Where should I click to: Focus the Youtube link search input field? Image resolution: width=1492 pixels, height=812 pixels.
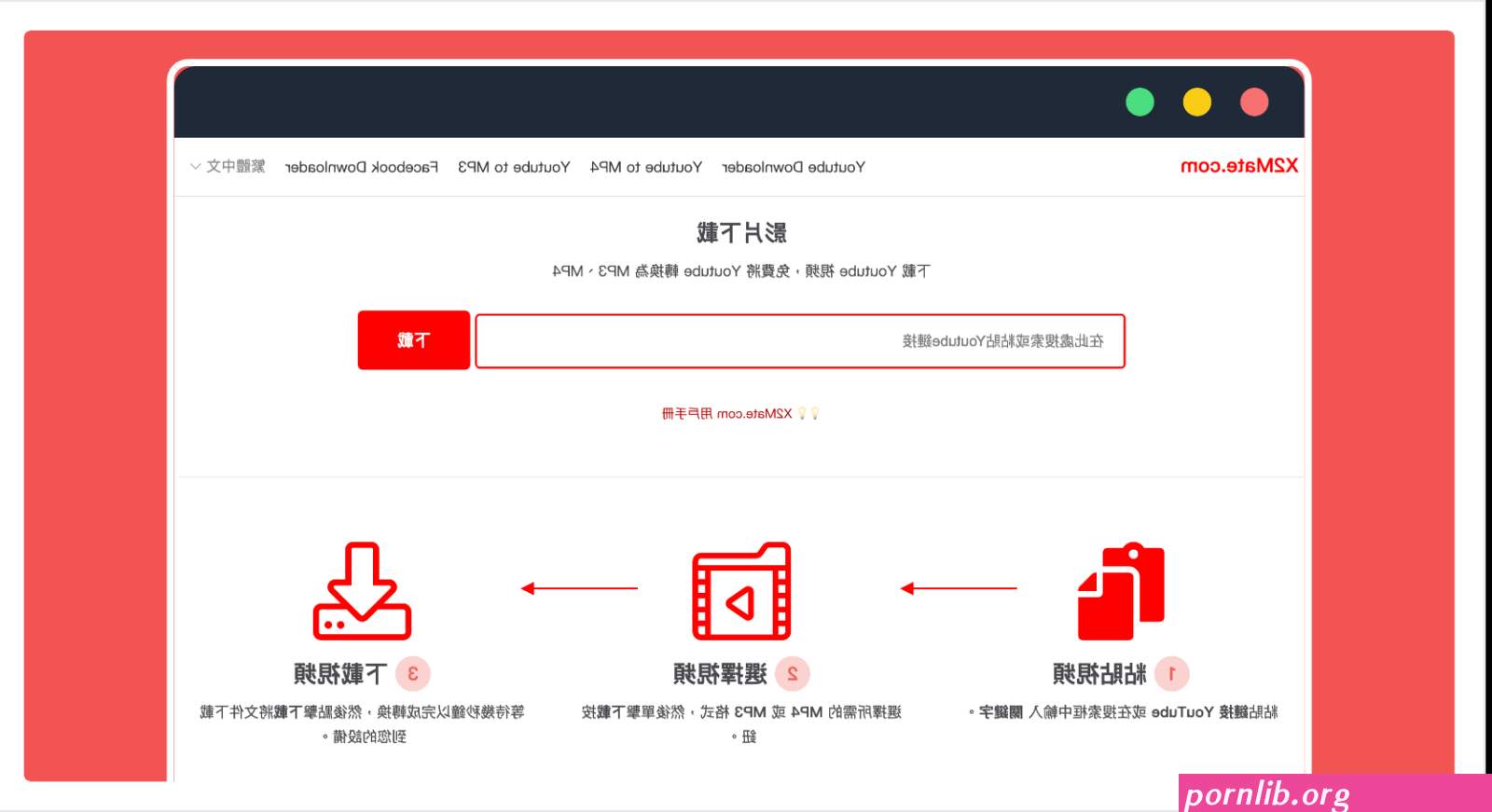tap(800, 341)
